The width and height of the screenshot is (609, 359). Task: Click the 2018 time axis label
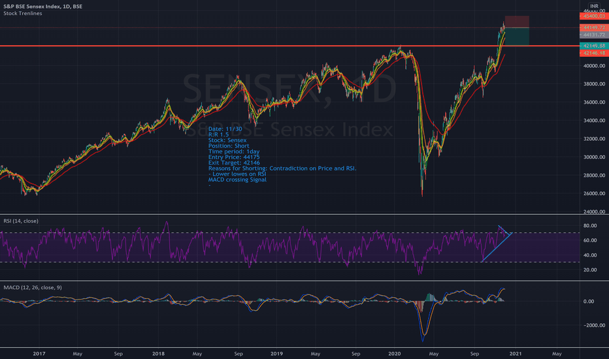158,354
